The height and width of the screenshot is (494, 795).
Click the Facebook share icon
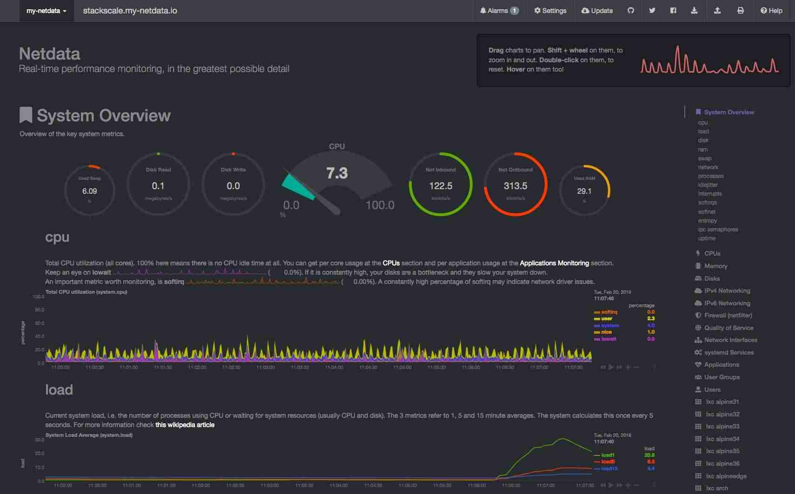673,11
